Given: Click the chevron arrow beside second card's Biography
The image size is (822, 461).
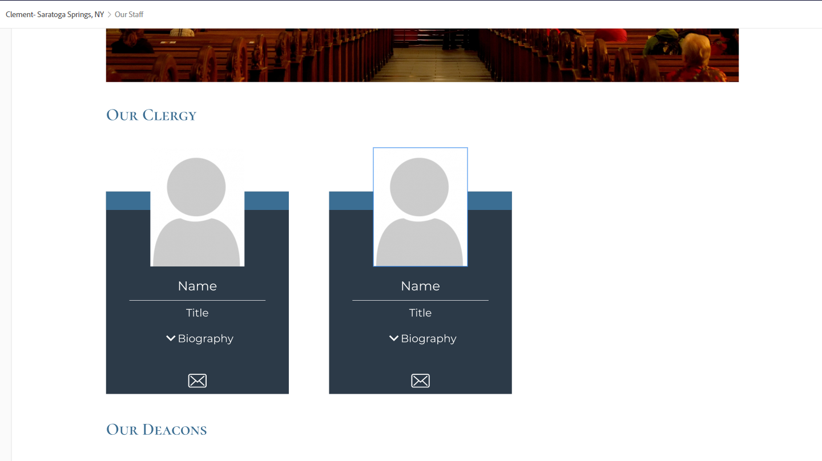Looking at the screenshot, I should 394,338.
